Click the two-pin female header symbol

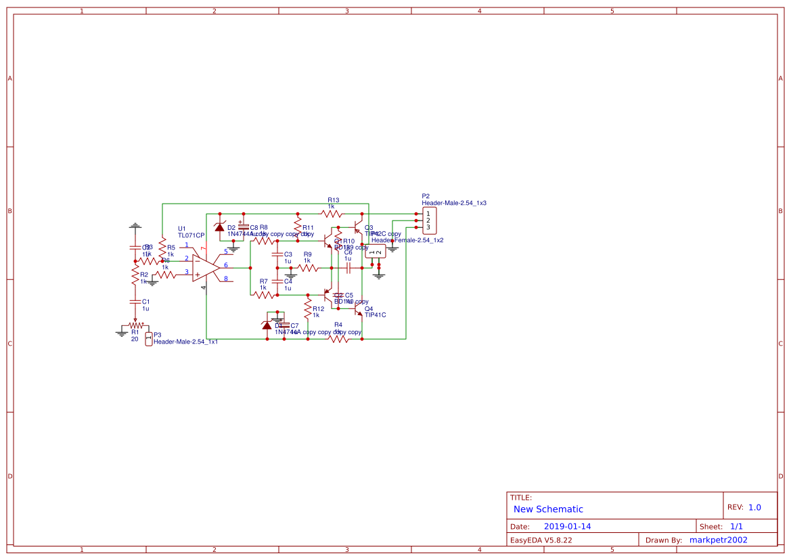click(x=375, y=252)
